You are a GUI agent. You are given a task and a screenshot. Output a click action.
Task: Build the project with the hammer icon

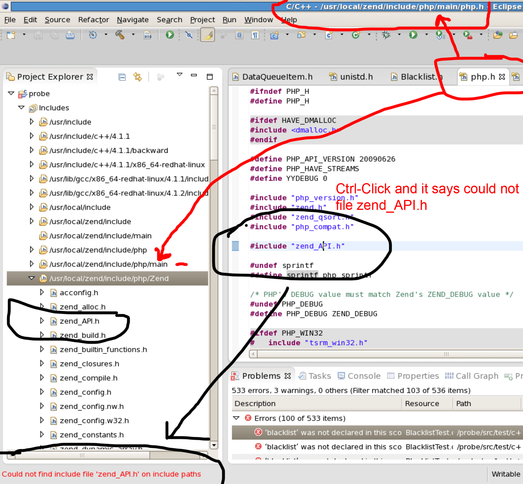click(x=120, y=35)
